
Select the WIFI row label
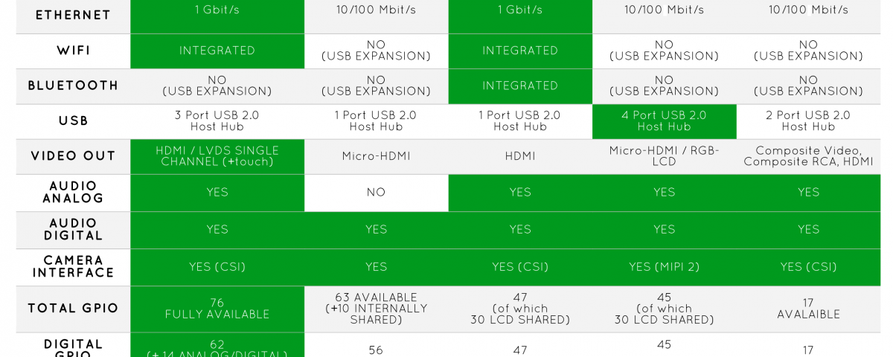point(73,51)
